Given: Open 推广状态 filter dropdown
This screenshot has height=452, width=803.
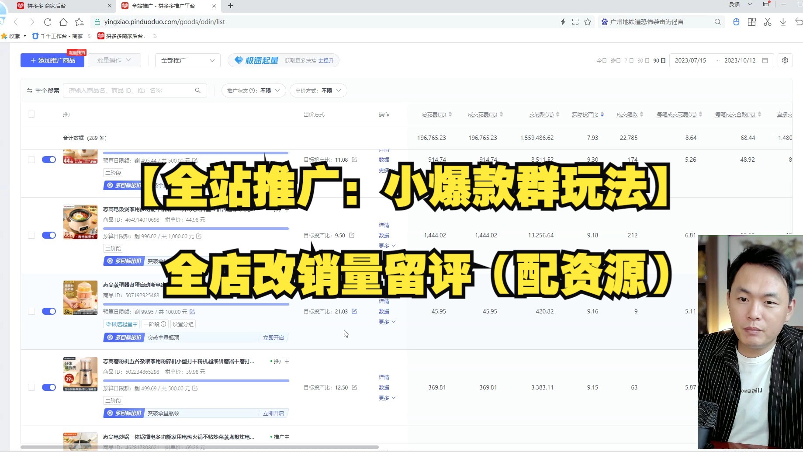Looking at the screenshot, I should (254, 90).
